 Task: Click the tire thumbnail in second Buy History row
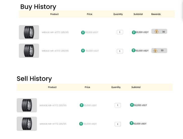pyautogui.click(x=29, y=51)
